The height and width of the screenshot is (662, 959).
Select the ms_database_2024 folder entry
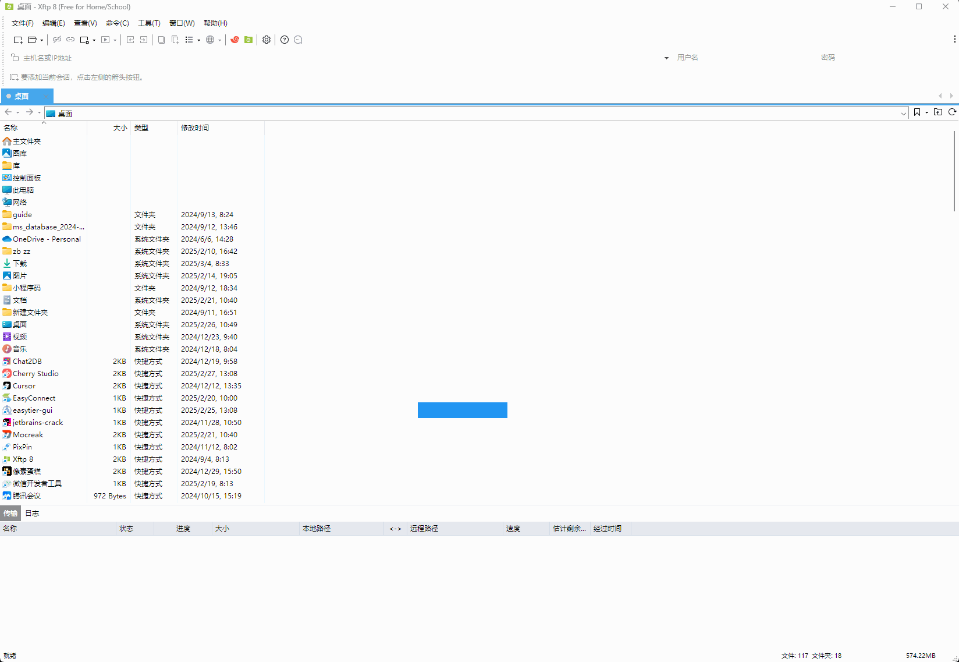(x=48, y=227)
